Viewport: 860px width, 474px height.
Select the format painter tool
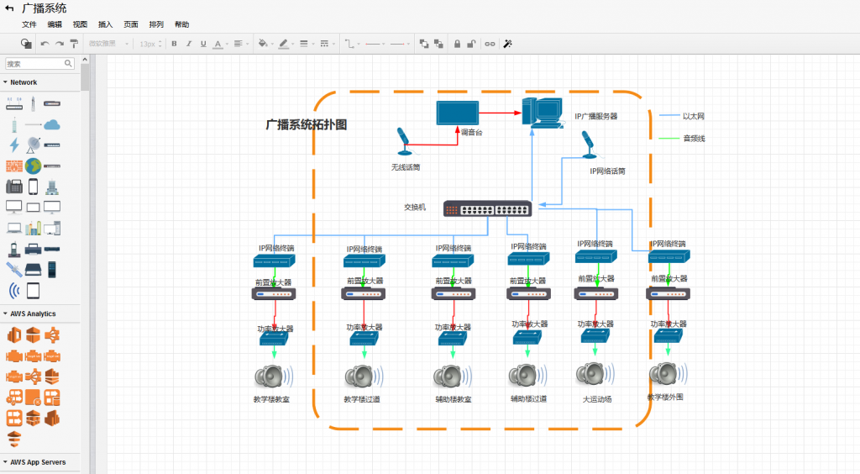pyautogui.click(x=74, y=44)
